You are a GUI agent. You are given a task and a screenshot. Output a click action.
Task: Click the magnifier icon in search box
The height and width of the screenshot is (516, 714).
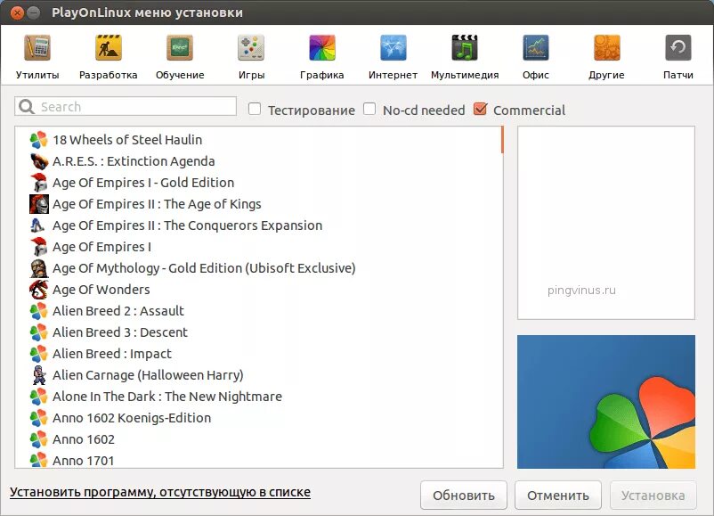(27, 107)
